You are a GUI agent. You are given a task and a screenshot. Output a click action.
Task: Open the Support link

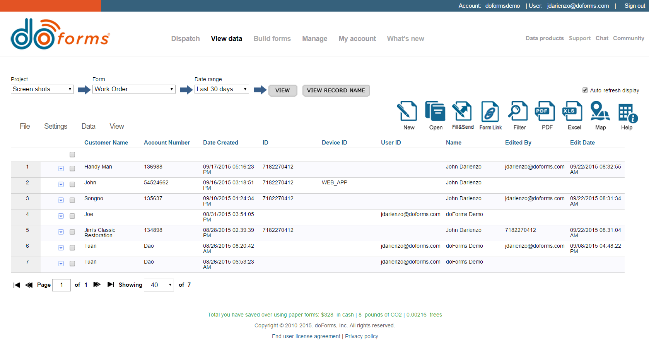(580, 38)
